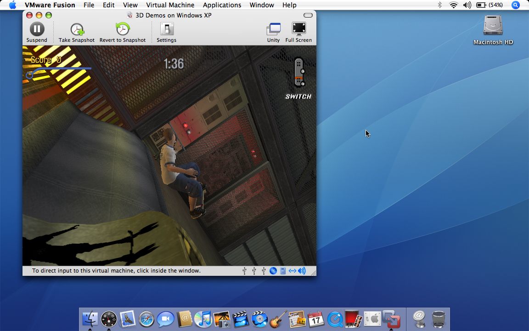The width and height of the screenshot is (529, 331).
Task: Click the CD/DVD drive status icon
Action: [273, 271]
